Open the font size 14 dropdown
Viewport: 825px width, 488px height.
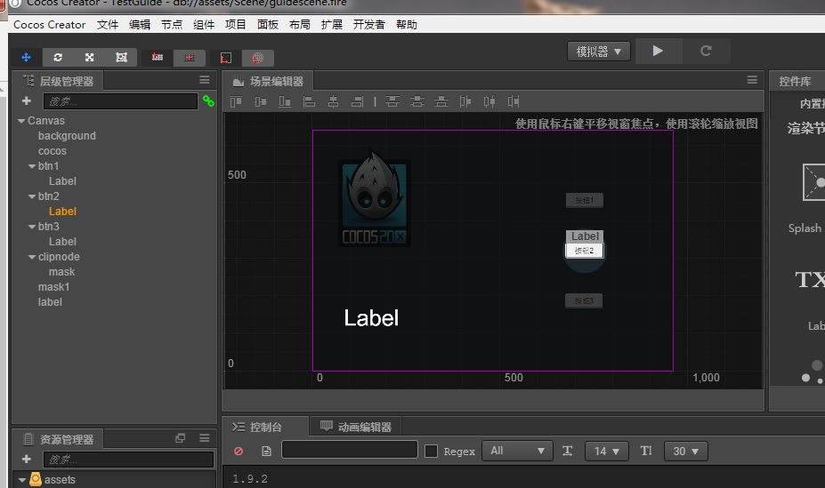coord(607,452)
